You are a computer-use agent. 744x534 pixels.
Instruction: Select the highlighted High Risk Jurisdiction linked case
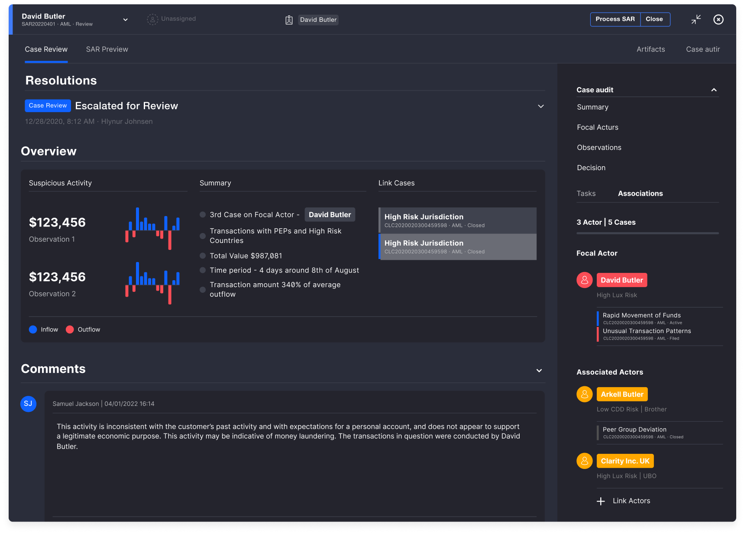pyautogui.click(x=457, y=247)
